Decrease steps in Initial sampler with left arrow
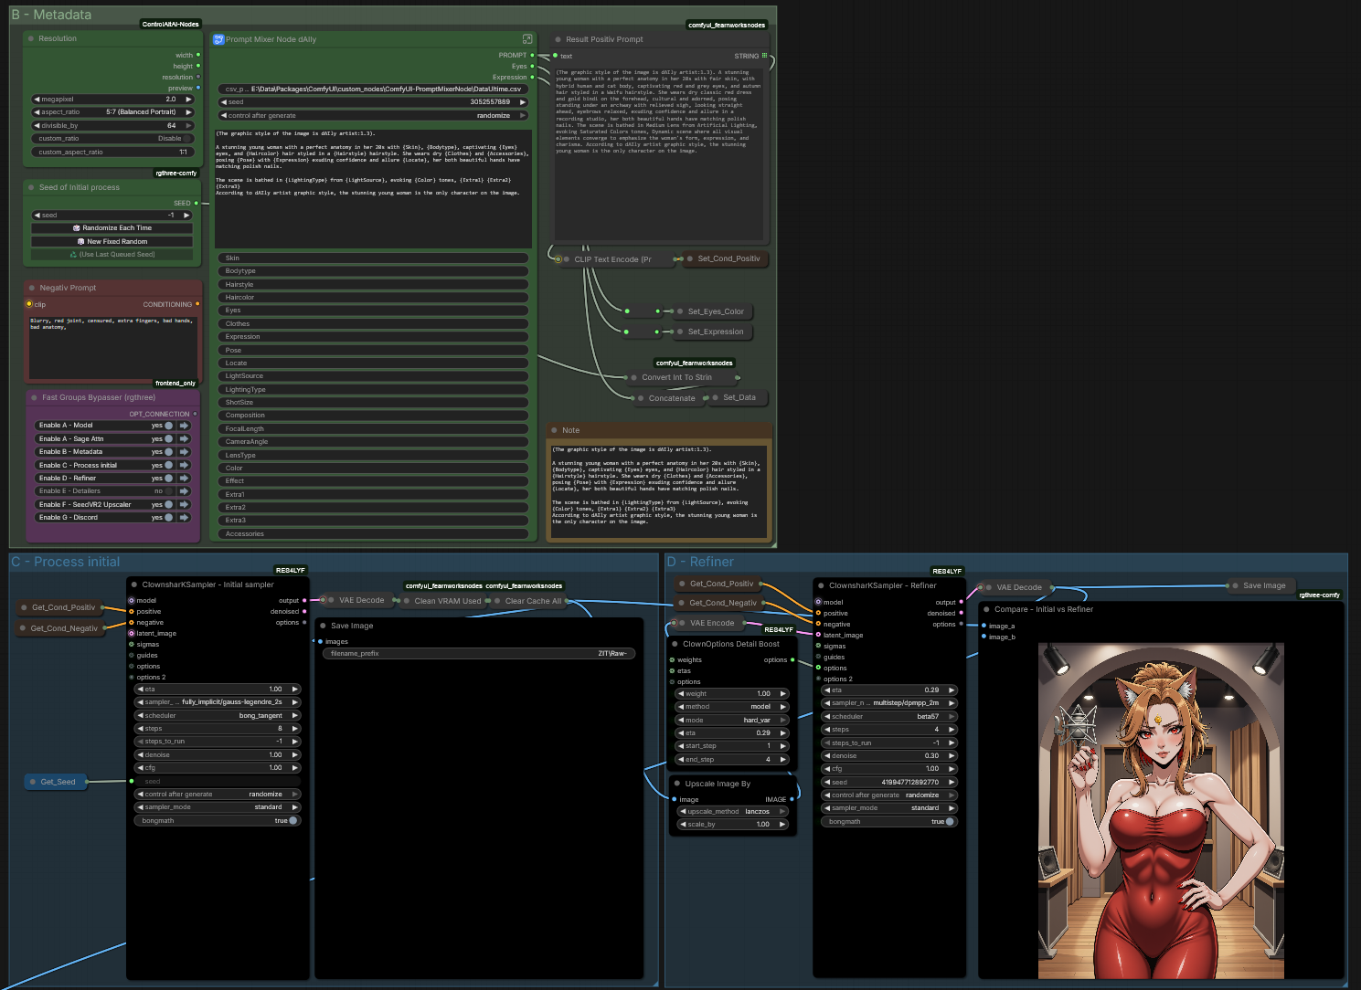Screen dimensions: 1361x990 pos(140,729)
